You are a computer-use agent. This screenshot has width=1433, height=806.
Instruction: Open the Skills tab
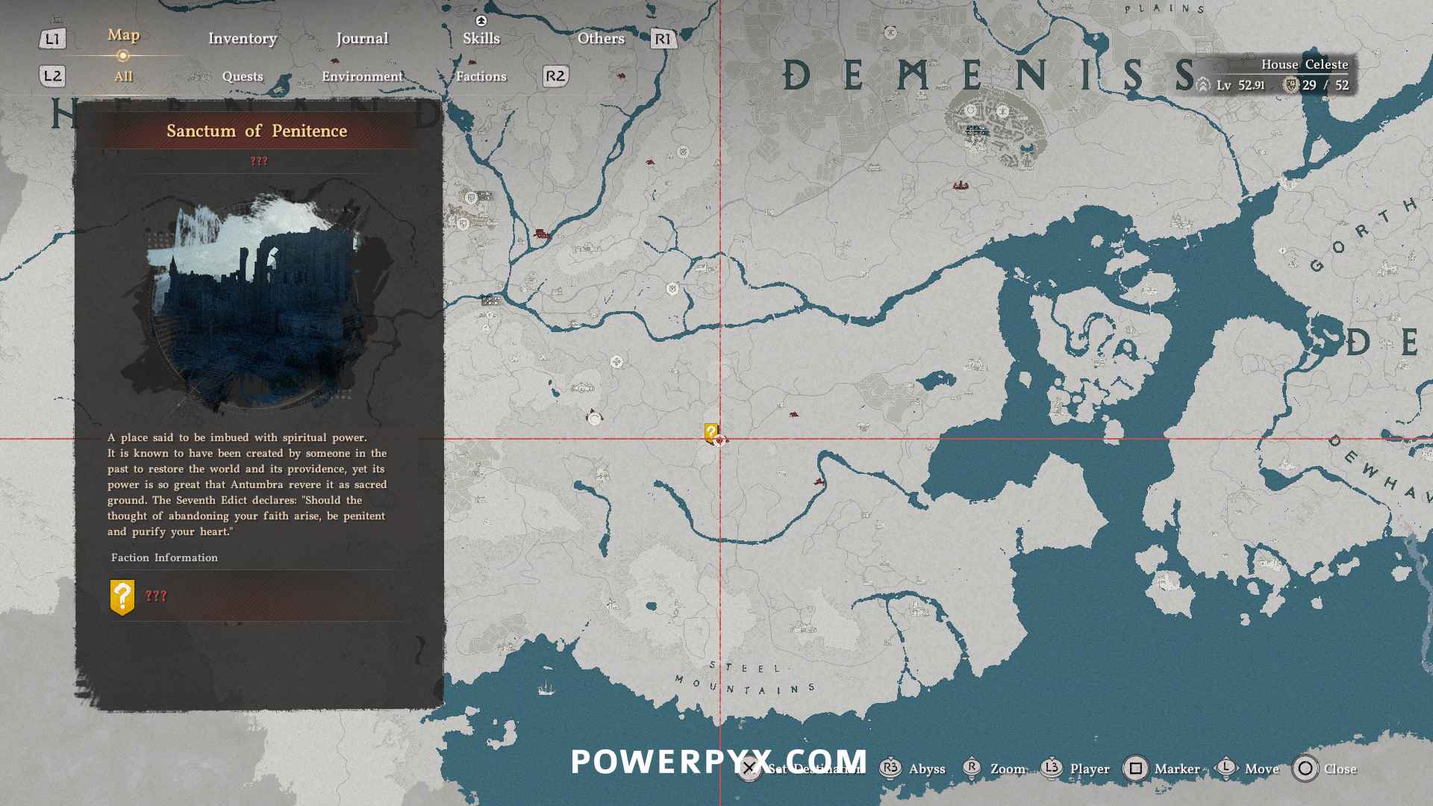coord(481,38)
